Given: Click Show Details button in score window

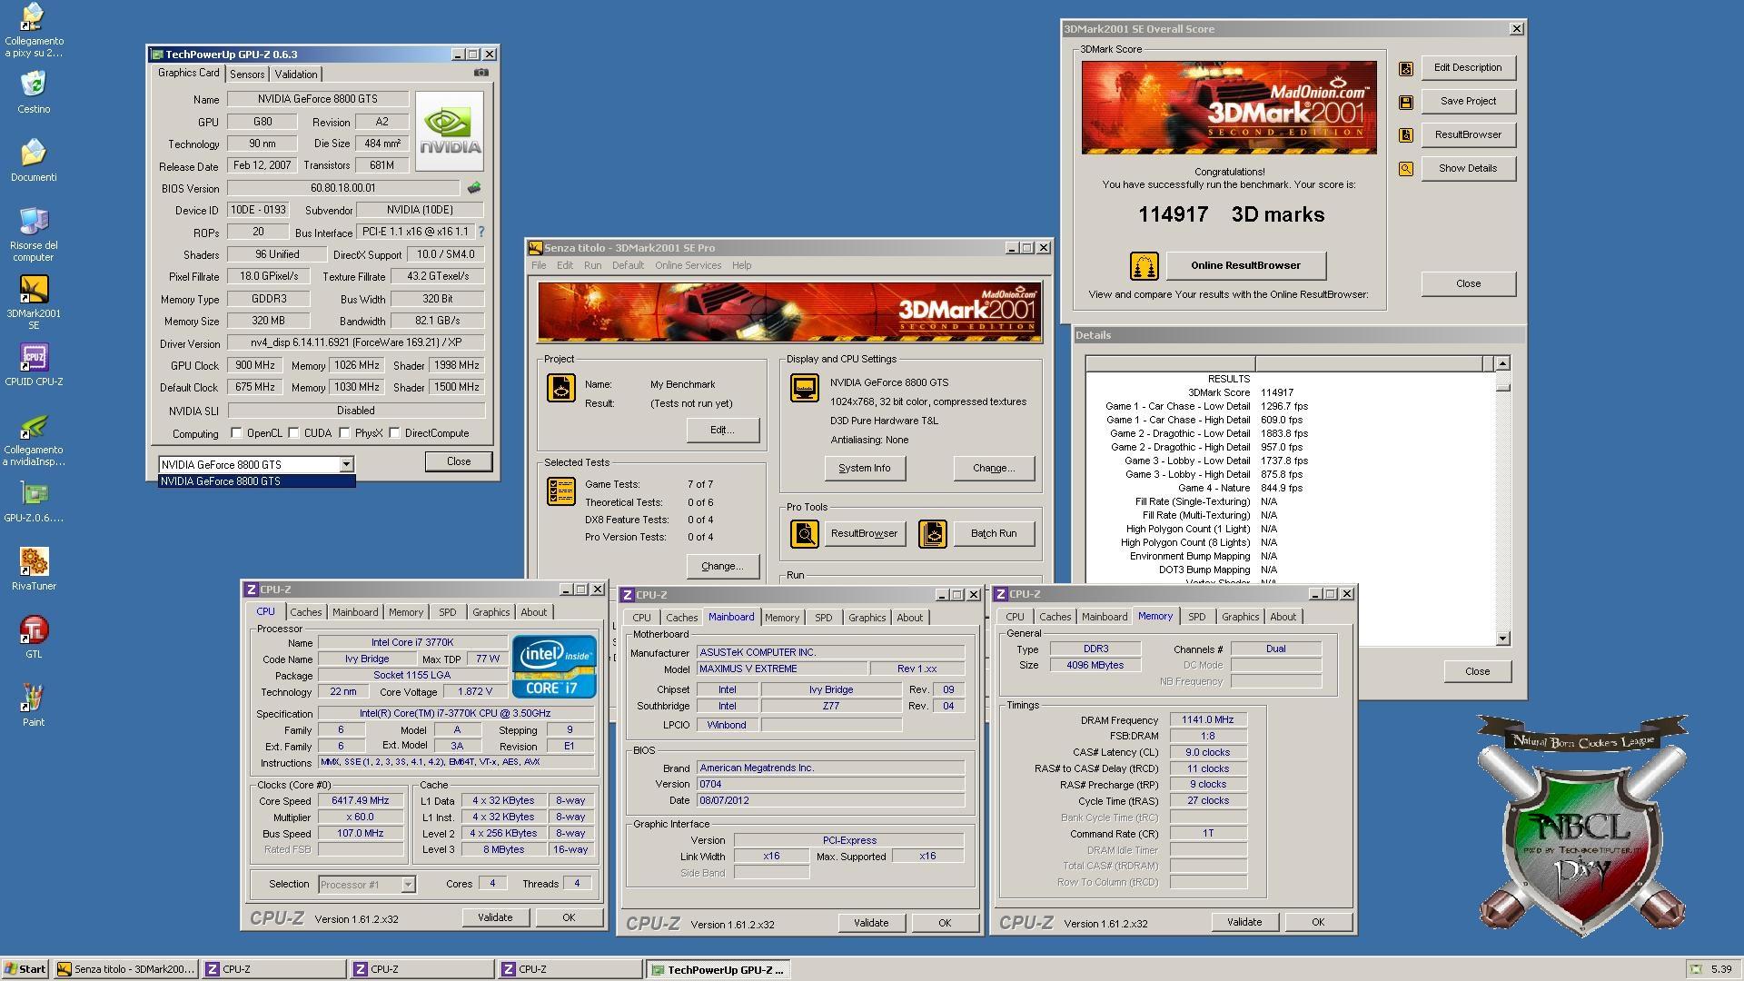Looking at the screenshot, I should [x=1468, y=169].
